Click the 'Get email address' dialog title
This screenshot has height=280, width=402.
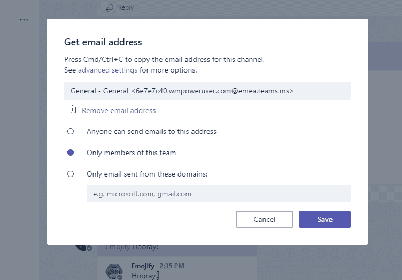pyautogui.click(x=103, y=42)
